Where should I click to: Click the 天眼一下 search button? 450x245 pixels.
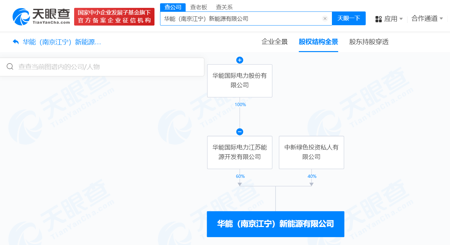pos(349,18)
